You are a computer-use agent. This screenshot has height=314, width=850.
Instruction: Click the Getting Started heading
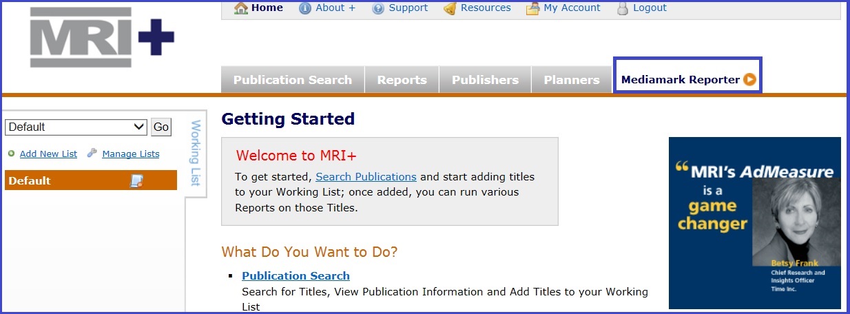pyautogui.click(x=288, y=119)
